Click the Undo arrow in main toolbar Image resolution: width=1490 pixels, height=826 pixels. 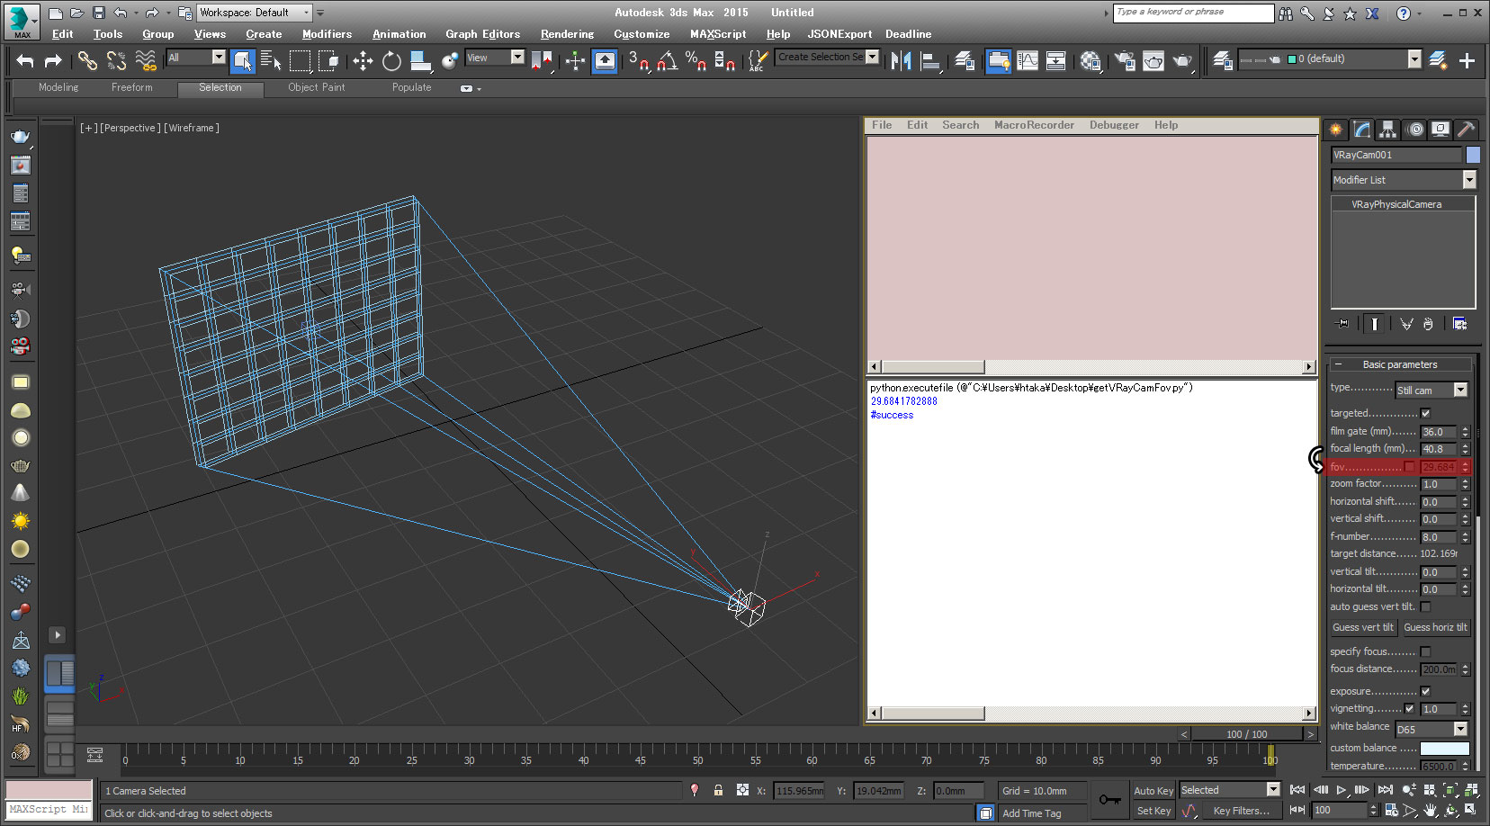[x=25, y=60]
